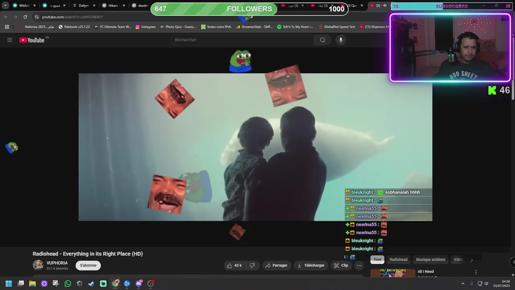Open the GlobalNet Speed Test bookmark
The image size is (515, 290).
pos(336,27)
